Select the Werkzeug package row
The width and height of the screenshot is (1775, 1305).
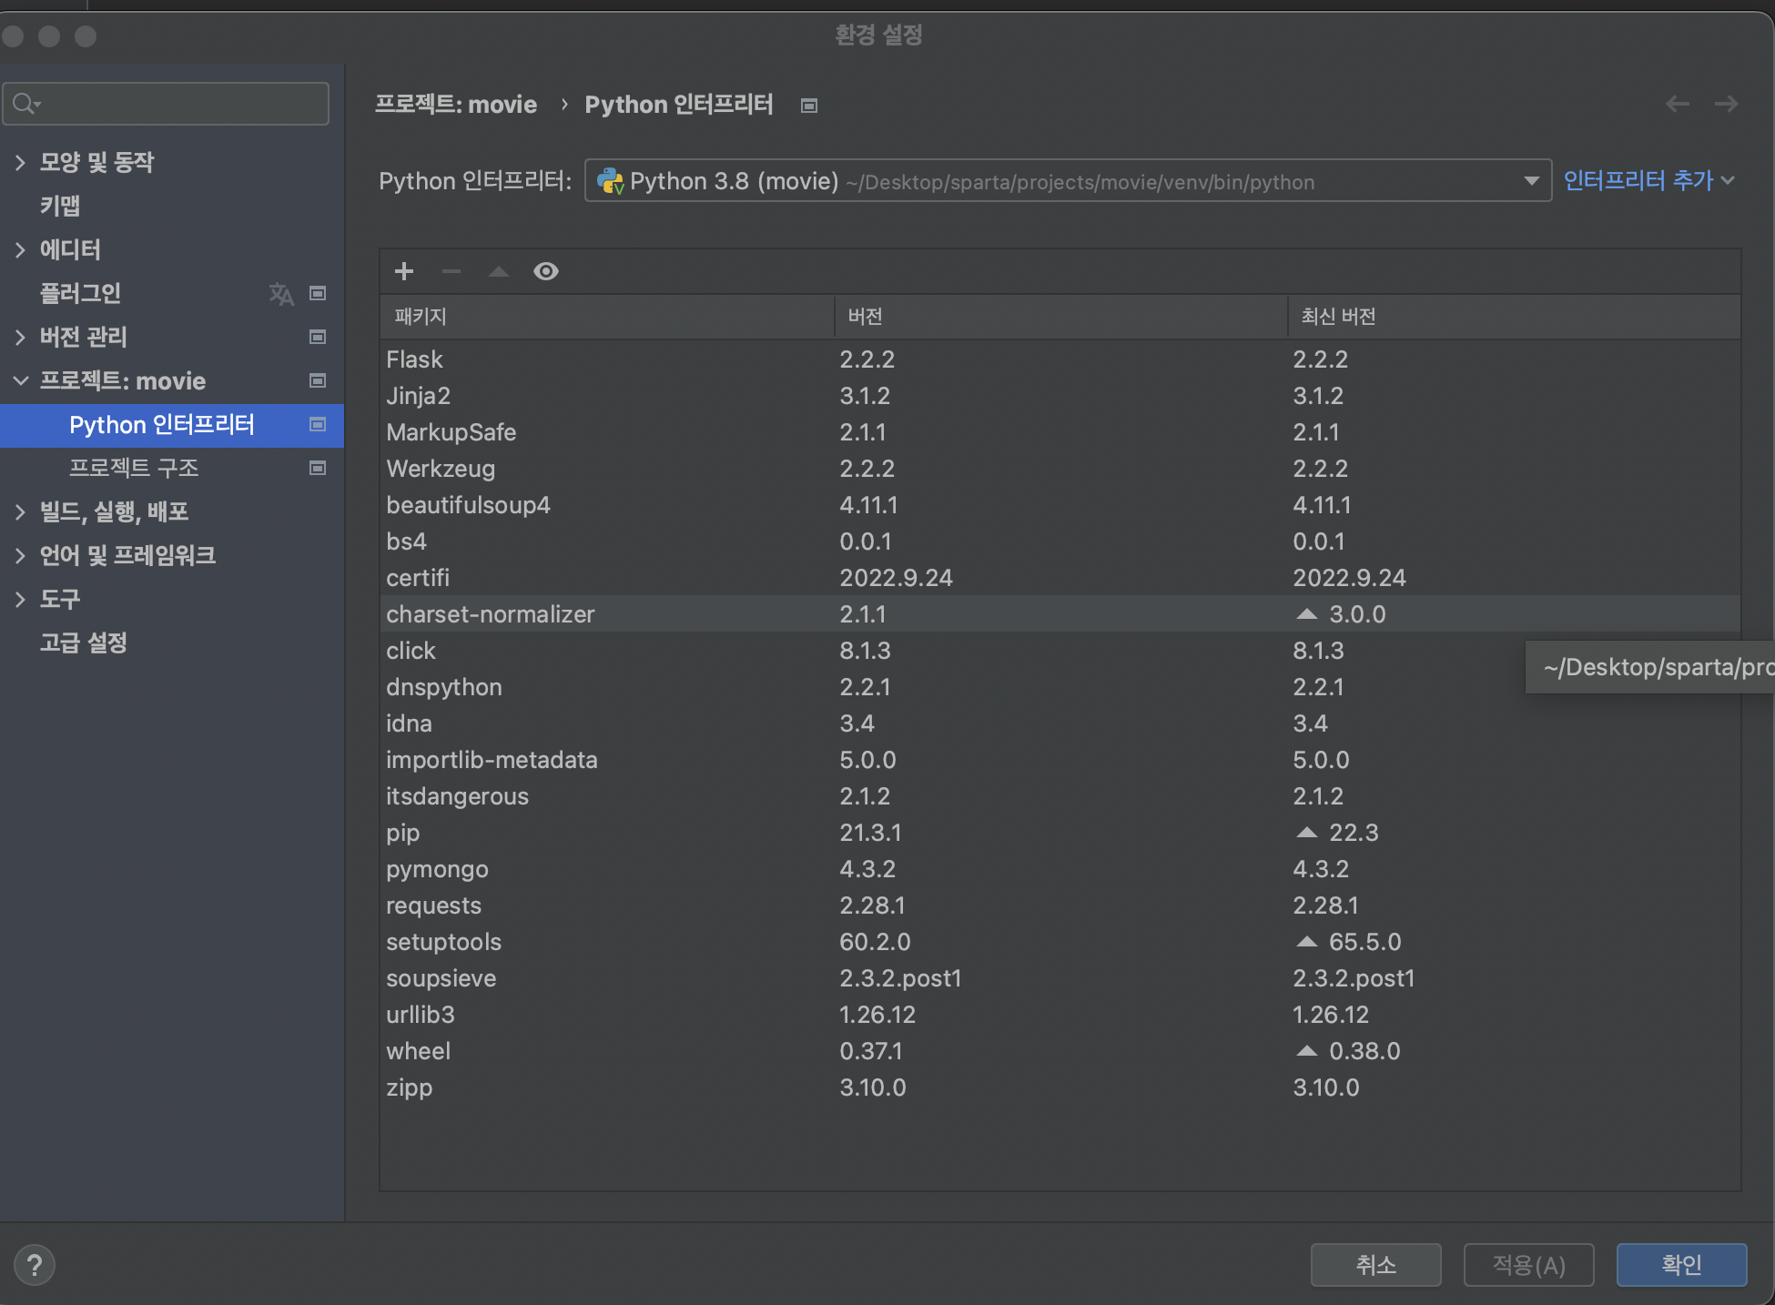1060,469
